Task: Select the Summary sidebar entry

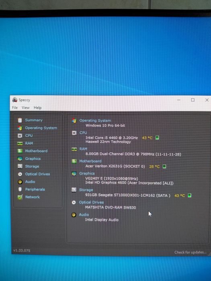Action: 34,120
